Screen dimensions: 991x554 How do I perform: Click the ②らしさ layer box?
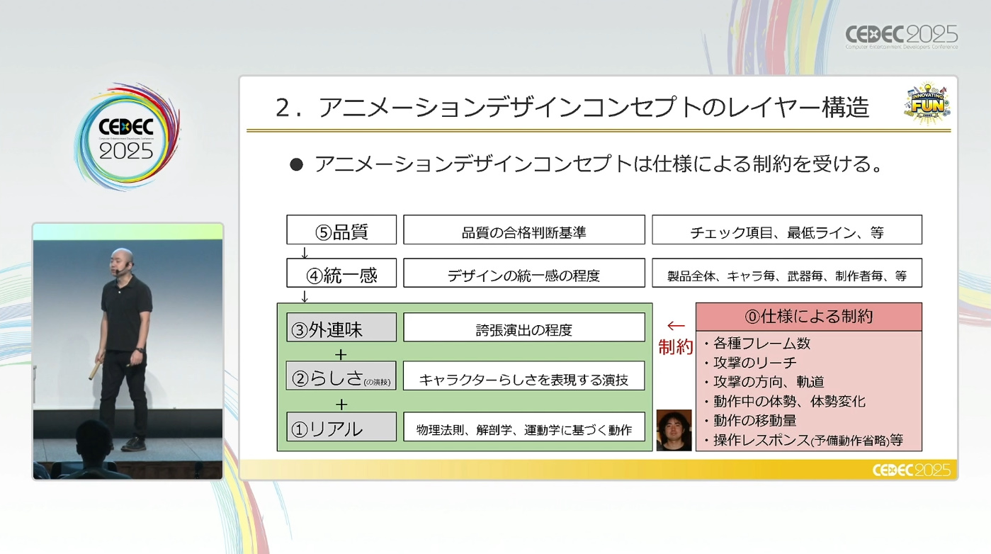click(x=341, y=376)
